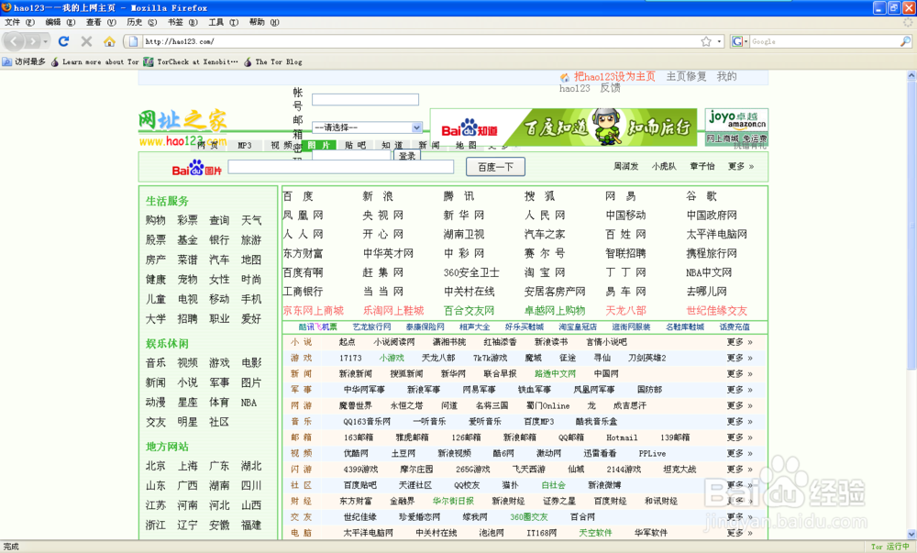This screenshot has width=917, height=553.
Task: Select the MP3 search tab
Action: click(245, 145)
